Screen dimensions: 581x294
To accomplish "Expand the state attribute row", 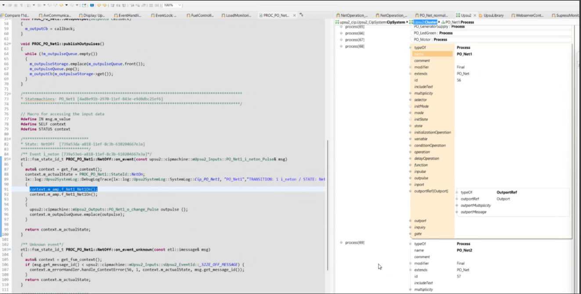I will 411,126.
